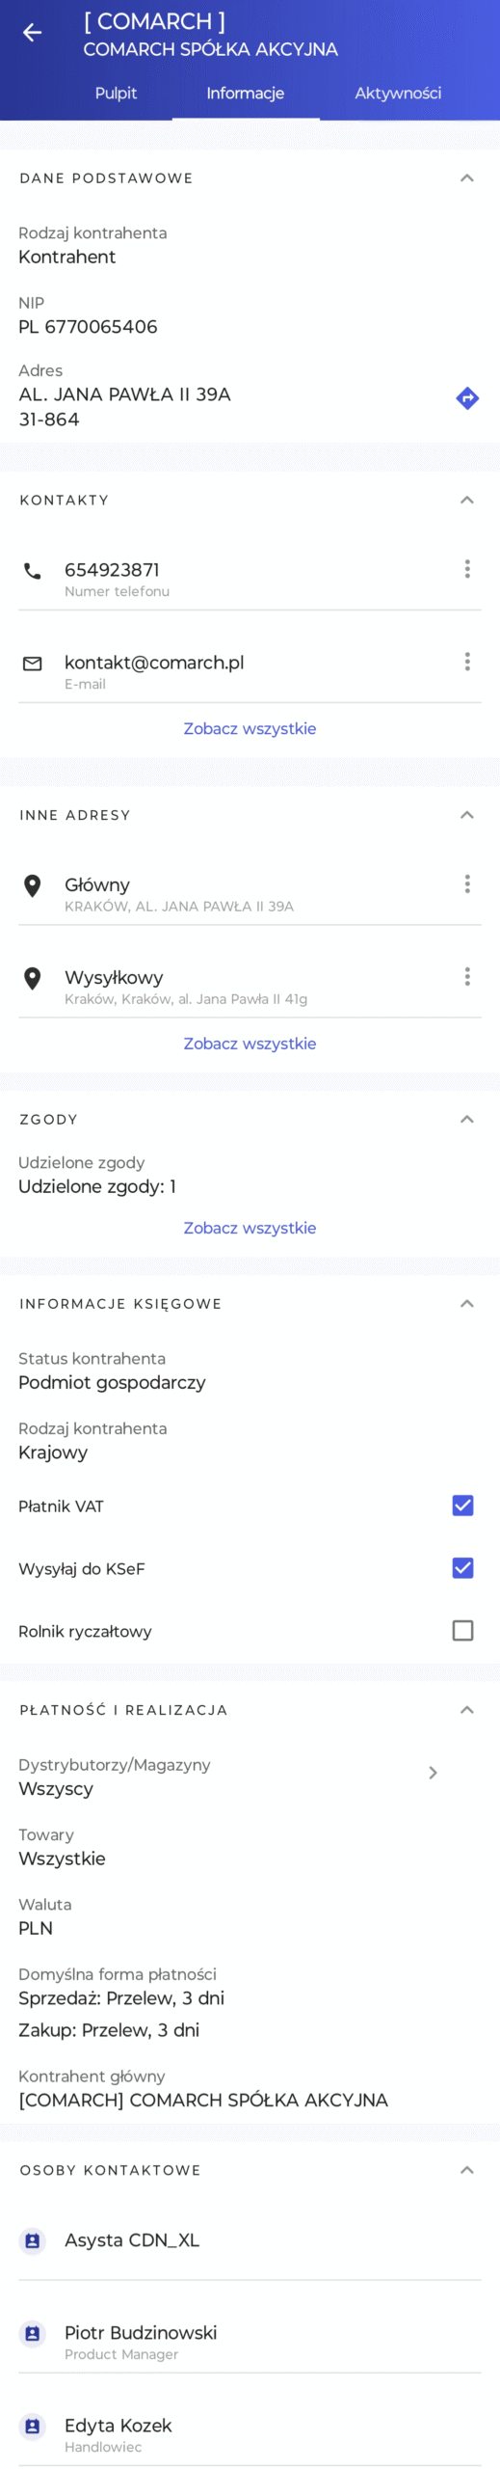Switch to the Aktywności tab
The width and height of the screenshot is (500, 2469).
pyautogui.click(x=398, y=94)
